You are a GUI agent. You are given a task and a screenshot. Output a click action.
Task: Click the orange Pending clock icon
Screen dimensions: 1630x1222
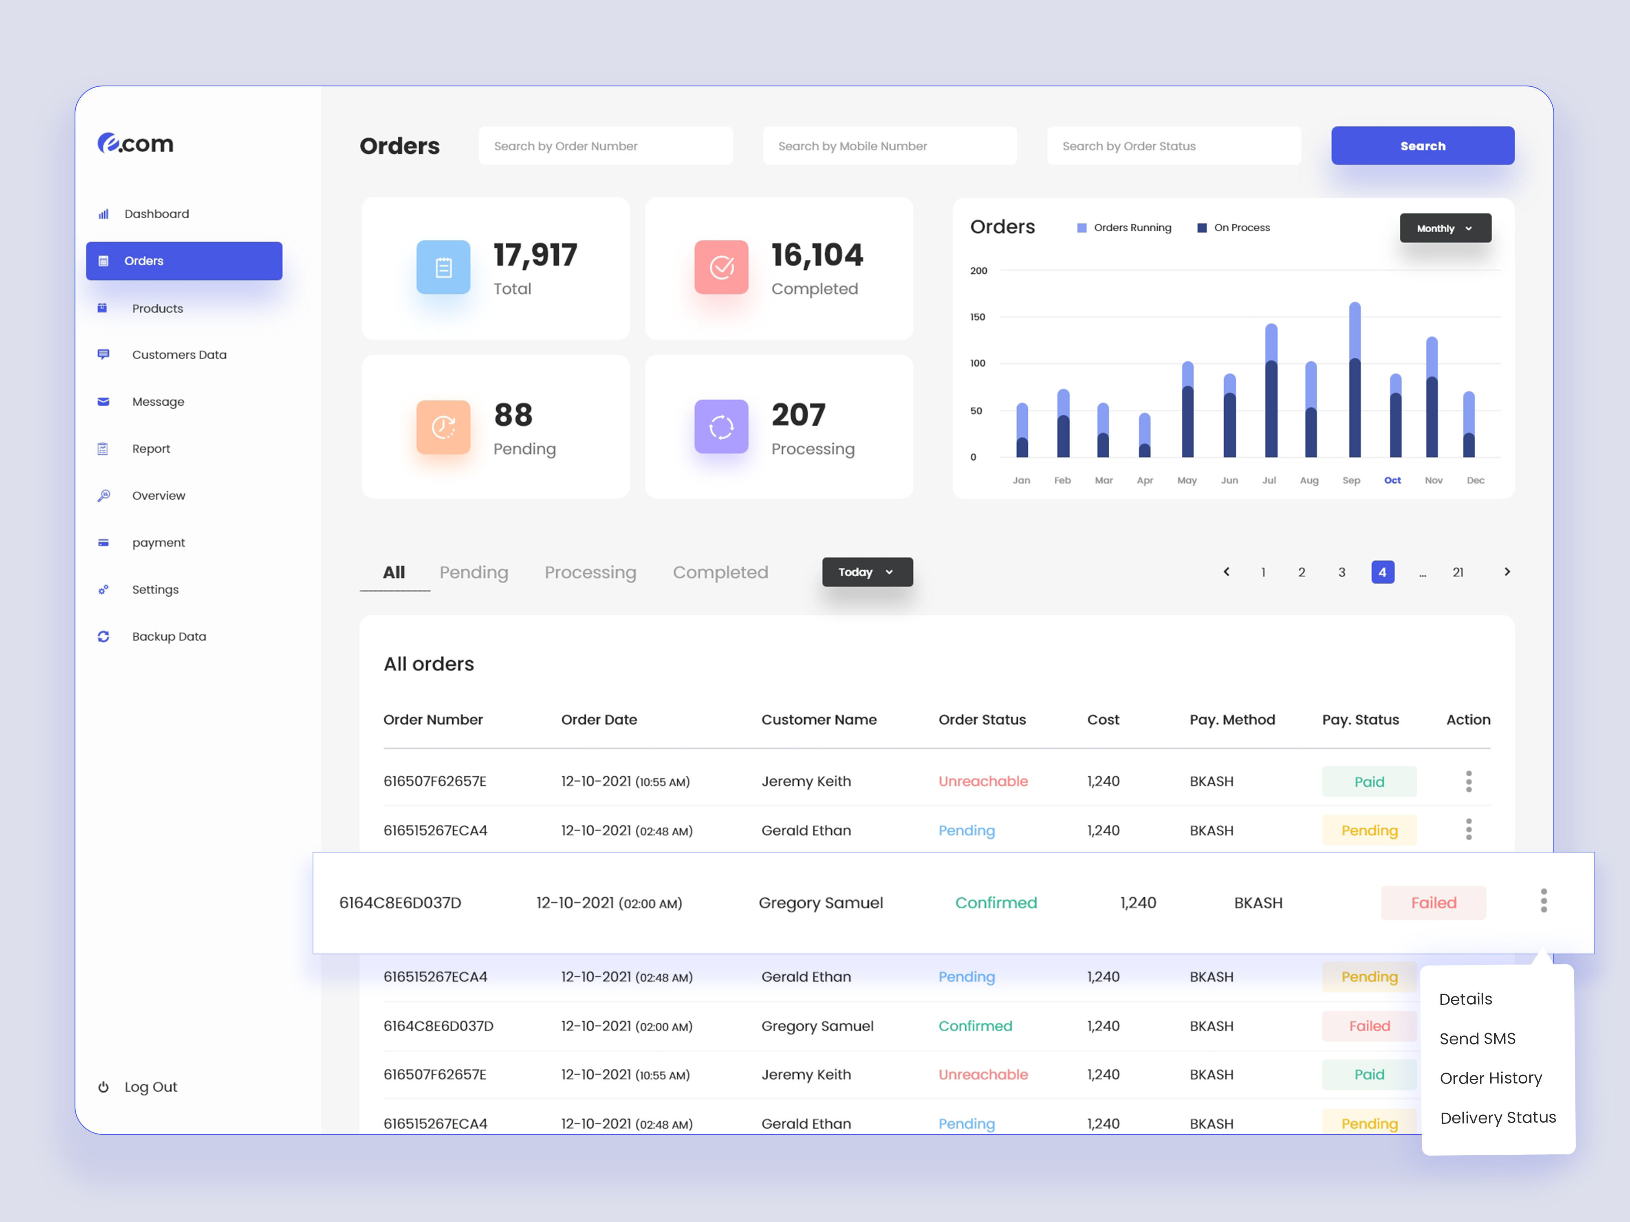443,426
